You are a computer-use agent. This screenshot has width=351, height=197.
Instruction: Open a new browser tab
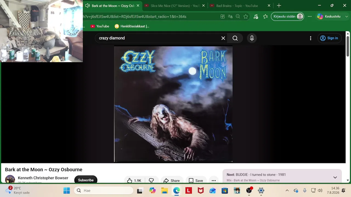pyautogui.click(x=279, y=5)
